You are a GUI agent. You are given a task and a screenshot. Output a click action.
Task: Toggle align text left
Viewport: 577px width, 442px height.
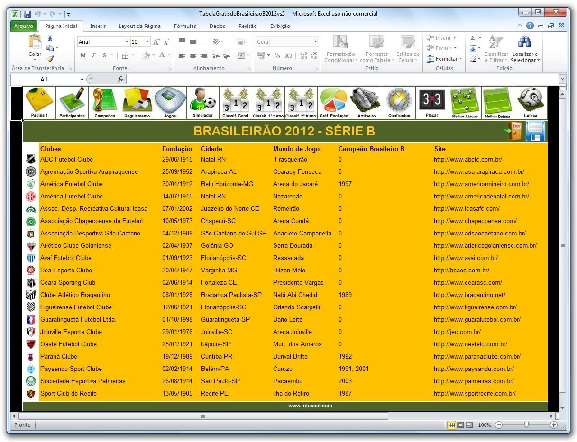[x=182, y=55]
